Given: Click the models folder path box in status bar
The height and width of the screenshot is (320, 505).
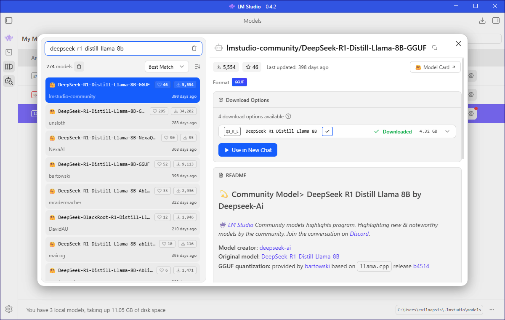Looking at the screenshot, I should [440, 309].
